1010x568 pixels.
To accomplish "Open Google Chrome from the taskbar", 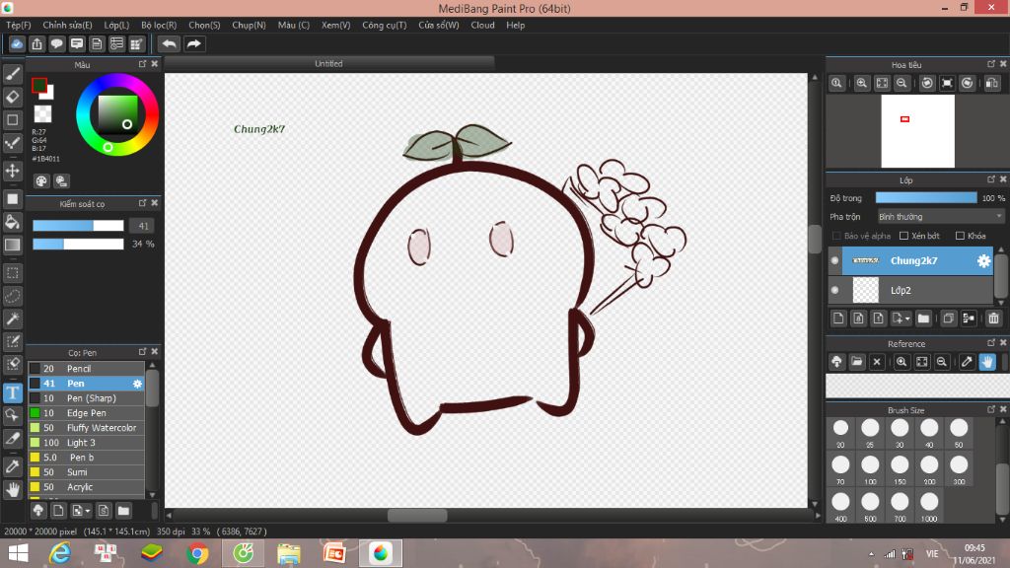I will tap(197, 553).
